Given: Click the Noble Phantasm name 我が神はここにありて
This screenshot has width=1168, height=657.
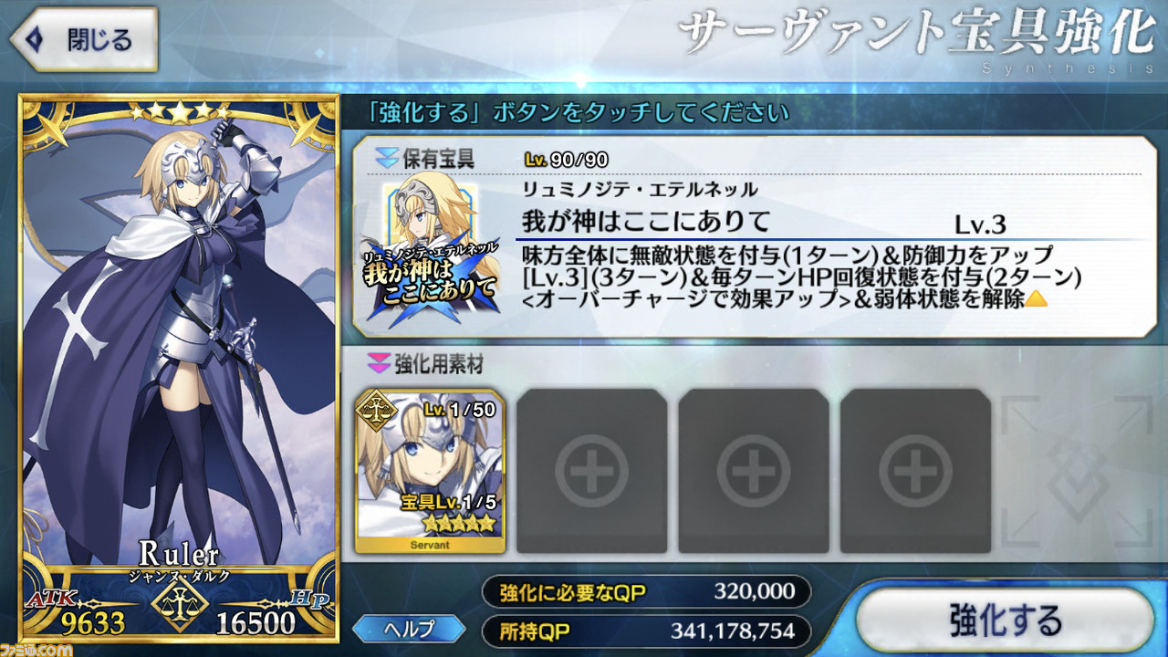Looking at the screenshot, I should [x=646, y=222].
